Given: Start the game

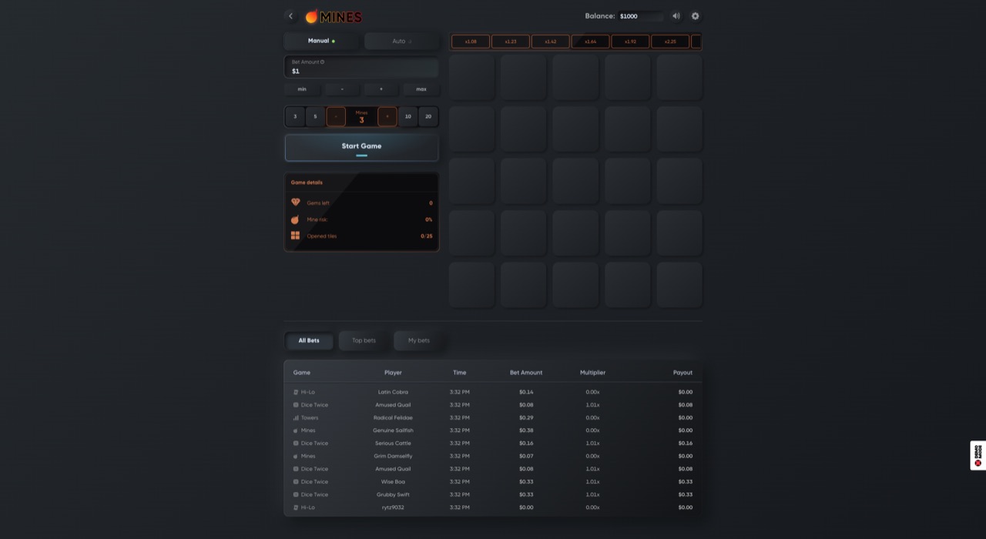Looking at the screenshot, I should tap(362, 148).
